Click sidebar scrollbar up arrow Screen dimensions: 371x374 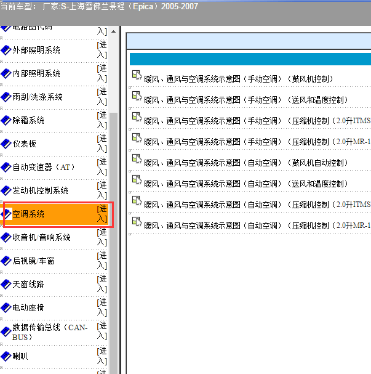tap(114, 31)
